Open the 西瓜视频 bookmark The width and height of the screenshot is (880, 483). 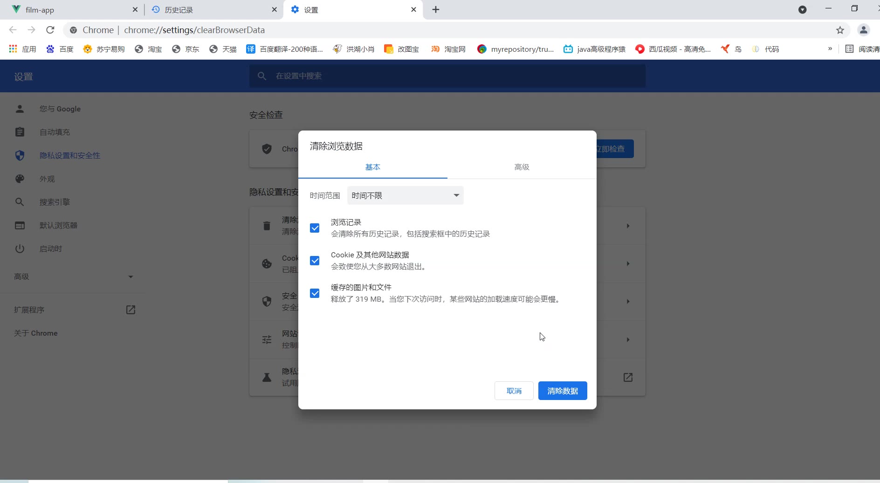point(673,49)
